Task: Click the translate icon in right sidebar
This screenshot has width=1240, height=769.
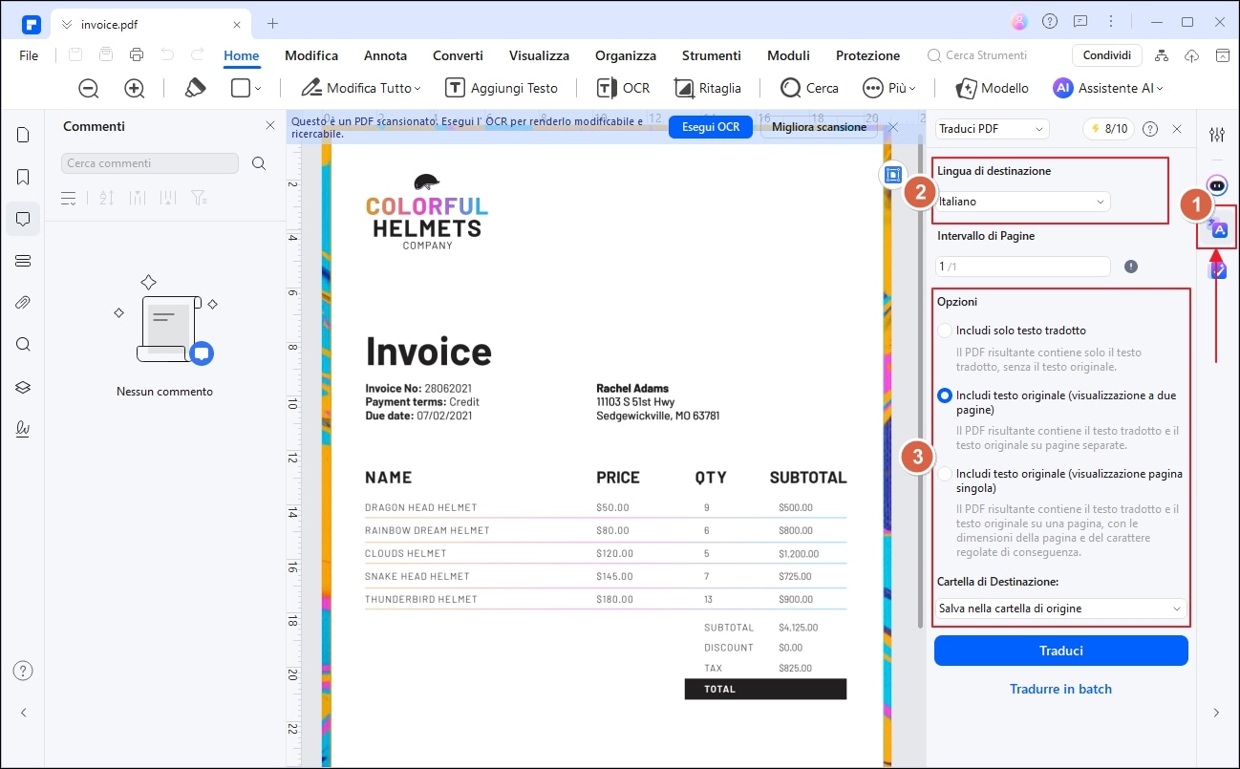Action: click(1216, 227)
